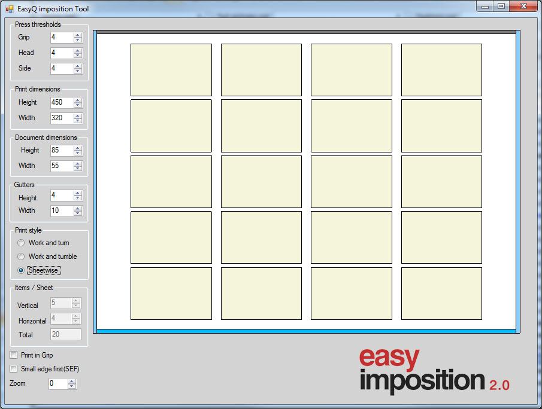The width and height of the screenshot is (542, 409).
Task: Decrease the Zoom value
Action: [72, 386]
